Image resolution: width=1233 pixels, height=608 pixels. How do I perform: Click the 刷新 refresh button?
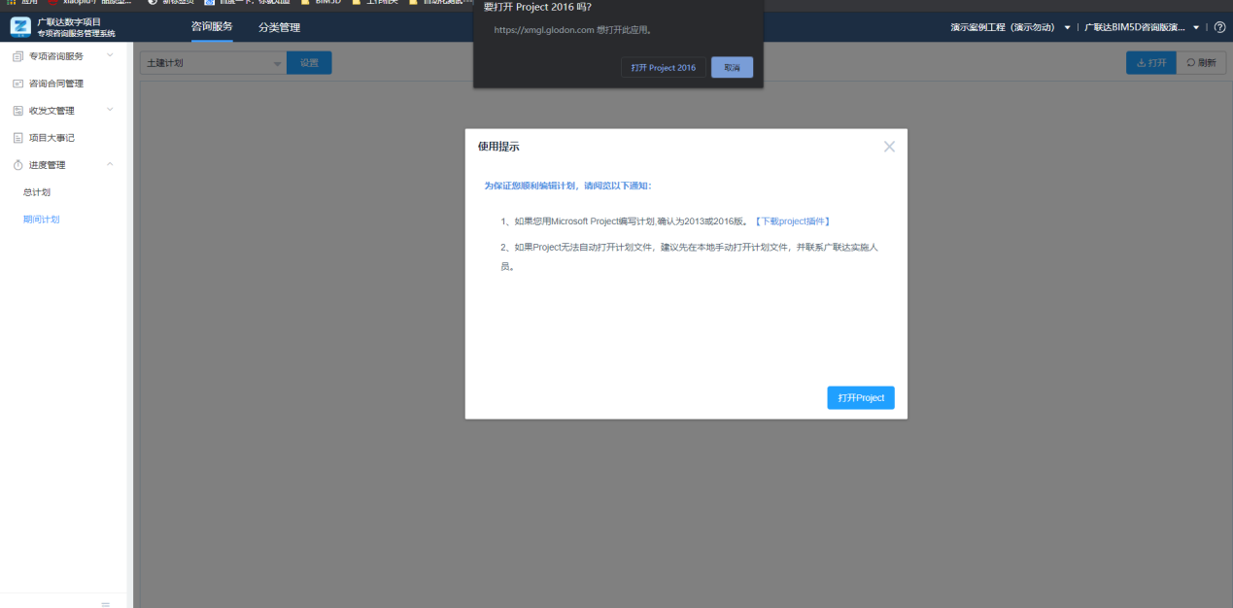tap(1201, 62)
